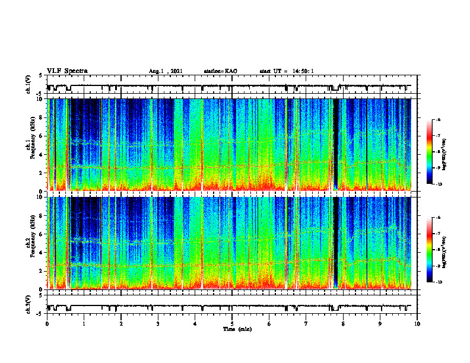The width and height of the screenshot is (470, 363).
Task: Click the ch.1 voltage waveform trace panel
Action: point(232,84)
